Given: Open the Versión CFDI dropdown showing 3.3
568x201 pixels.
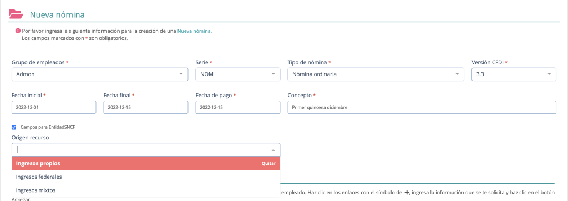Looking at the screenshot, I should click(x=514, y=74).
